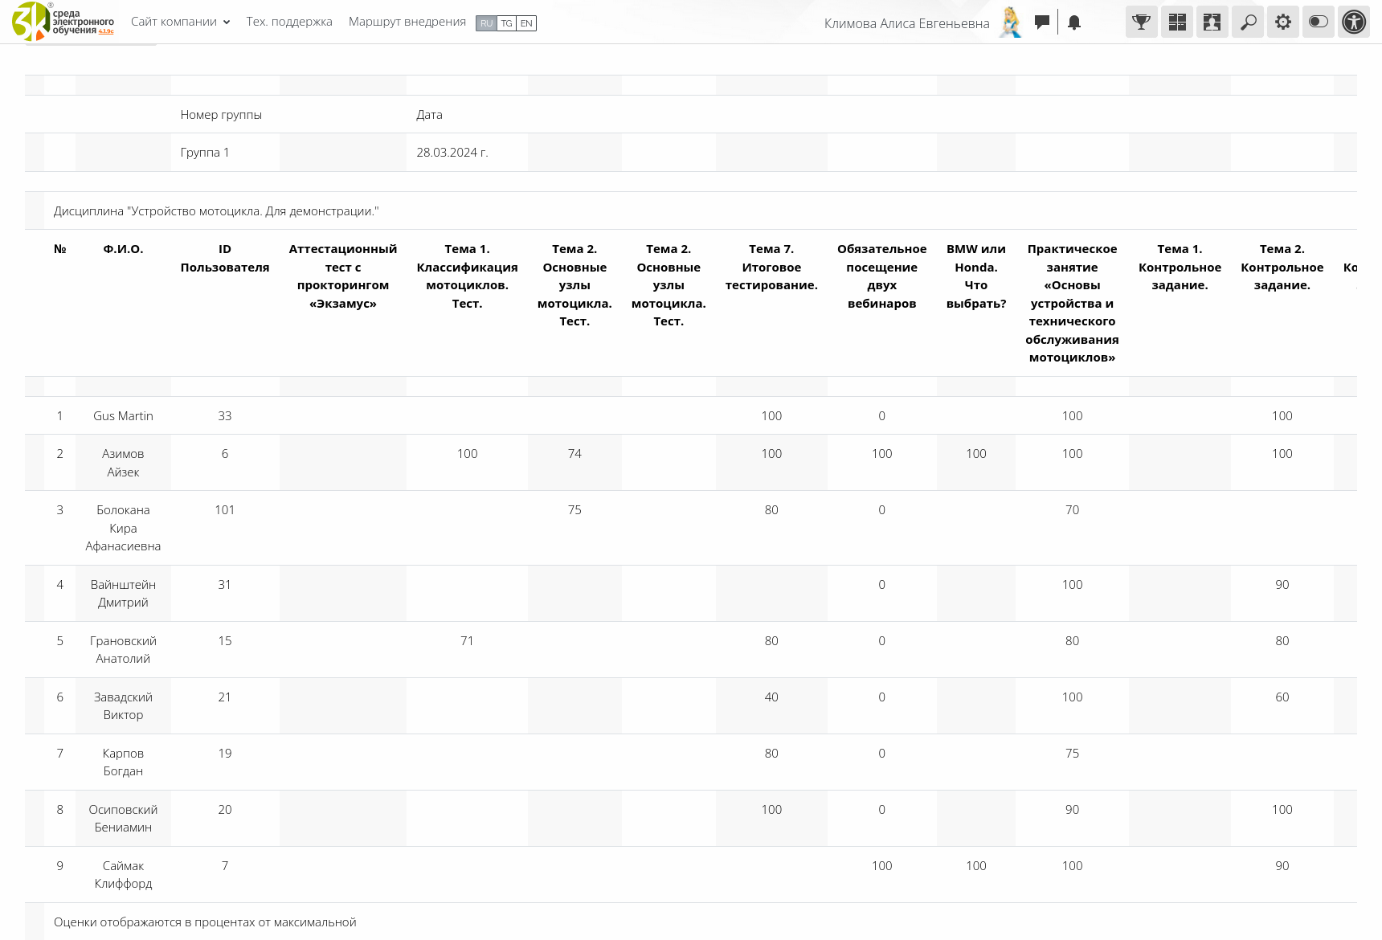
Task: Open the Маршрут внедрения menu item
Action: (x=407, y=22)
